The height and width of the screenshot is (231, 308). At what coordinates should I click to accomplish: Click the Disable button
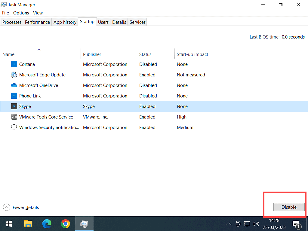tap(289, 207)
